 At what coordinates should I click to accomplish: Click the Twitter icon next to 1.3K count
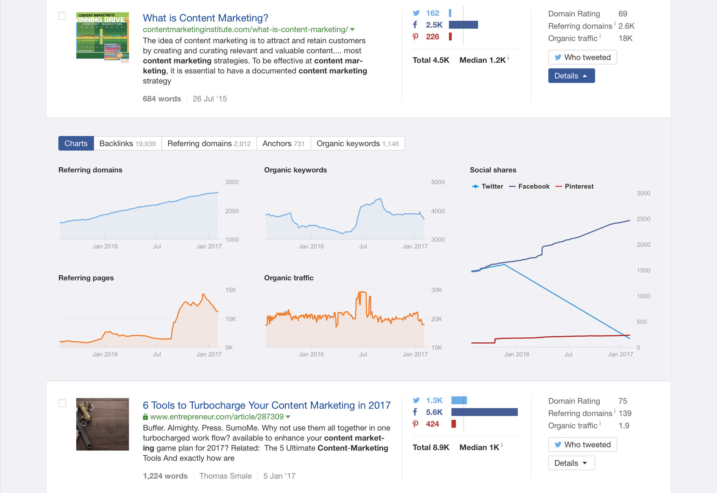click(x=416, y=400)
